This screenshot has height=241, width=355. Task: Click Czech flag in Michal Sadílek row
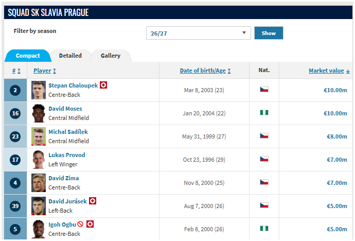point(264,136)
